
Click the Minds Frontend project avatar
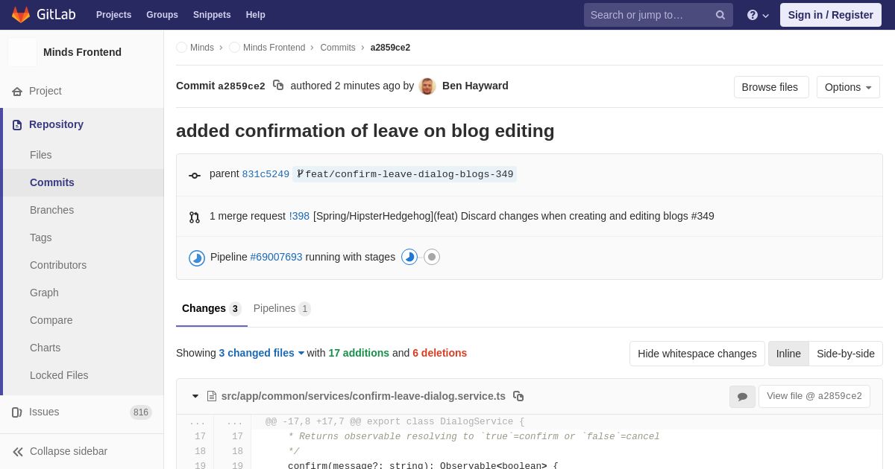click(x=22, y=52)
